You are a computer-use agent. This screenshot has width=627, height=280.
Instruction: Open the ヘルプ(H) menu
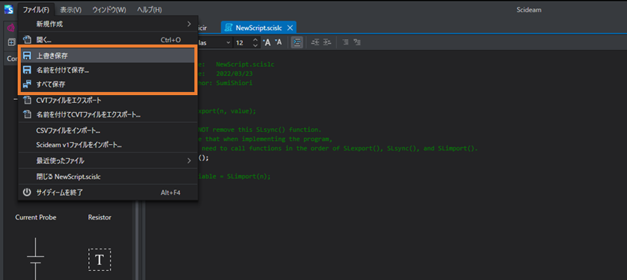149,9
